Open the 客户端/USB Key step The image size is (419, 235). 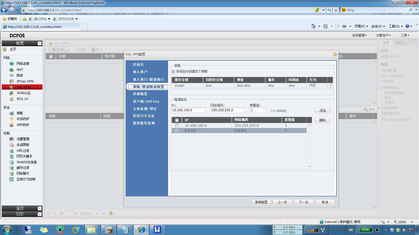146,101
